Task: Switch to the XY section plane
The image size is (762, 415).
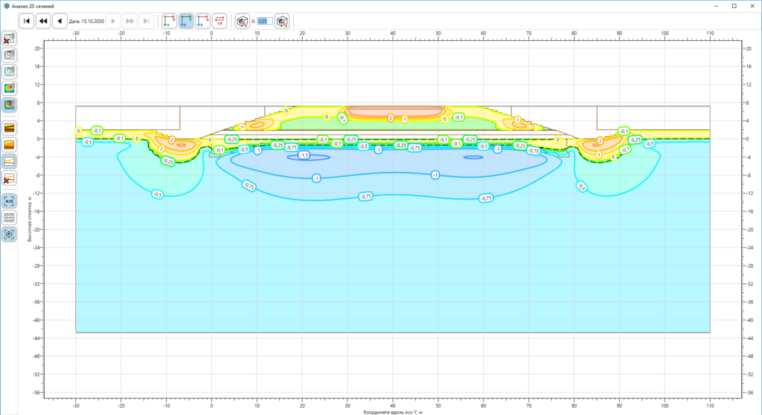Action: click(170, 21)
